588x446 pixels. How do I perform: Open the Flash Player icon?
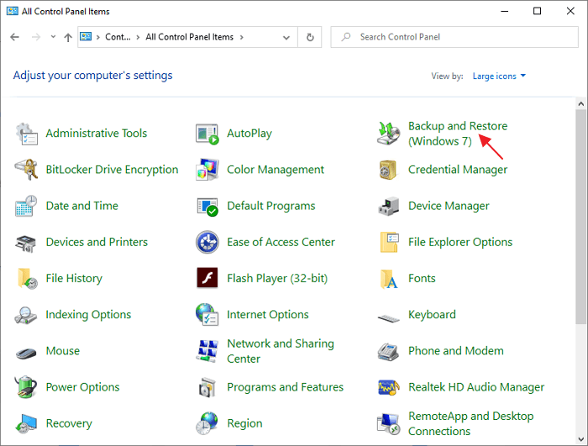207,277
